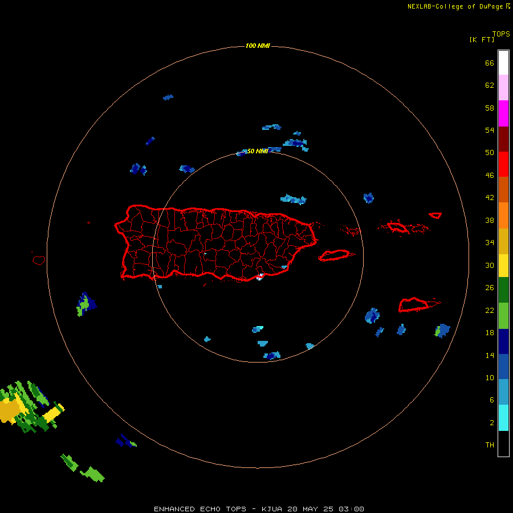513x513 pixels.
Task: Click the '66' scale value
Action: 490,63
